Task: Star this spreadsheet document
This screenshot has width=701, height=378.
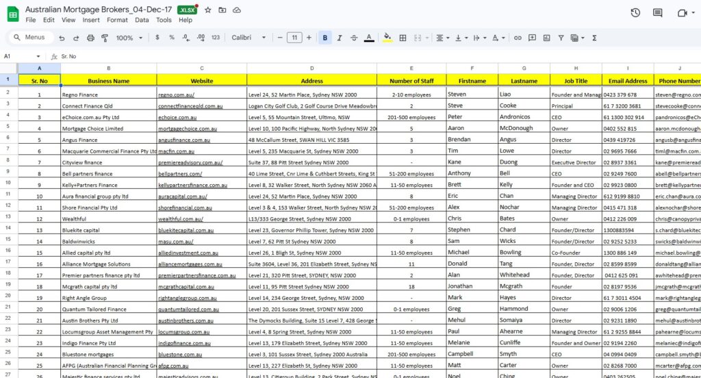Action: [x=208, y=10]
